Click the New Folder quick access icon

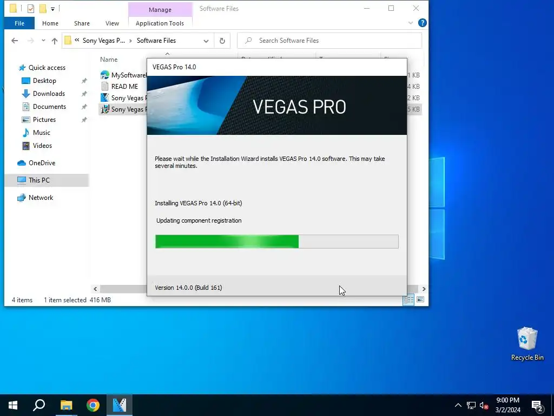click(x=43, y=9)
